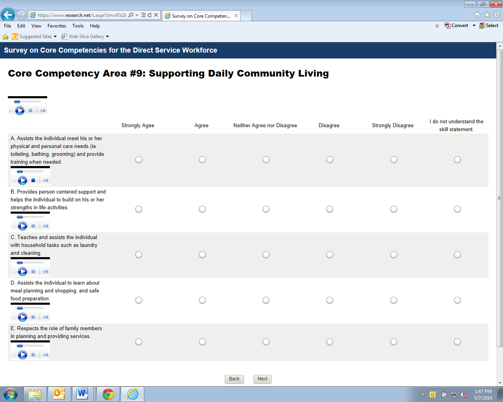The height and width of the screenshot is (402, 503).
Task: Open the Convert dropdown arrow
Action: pyautogui.click(x=474, y=26)
